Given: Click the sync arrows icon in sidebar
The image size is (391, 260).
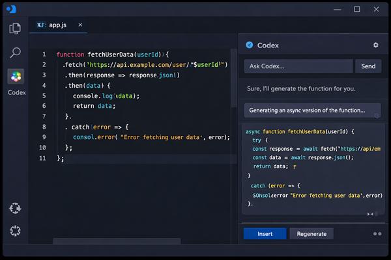Looking at the screenshot, I should [x=15, y=208].
